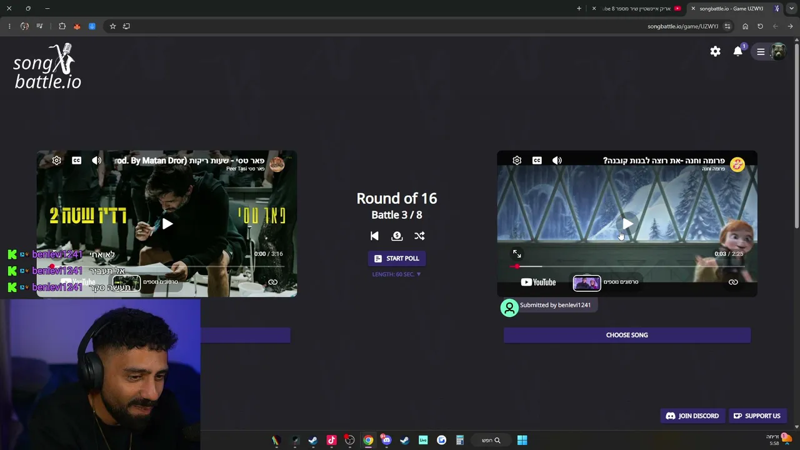
Task: Open browser extensions puzzle menu
Action: tap(62, 26)
